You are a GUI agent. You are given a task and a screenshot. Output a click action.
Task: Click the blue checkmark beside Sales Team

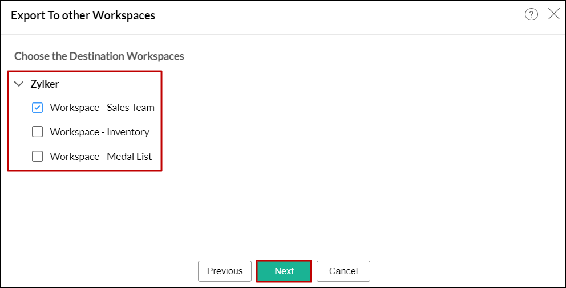coord(38,108)
